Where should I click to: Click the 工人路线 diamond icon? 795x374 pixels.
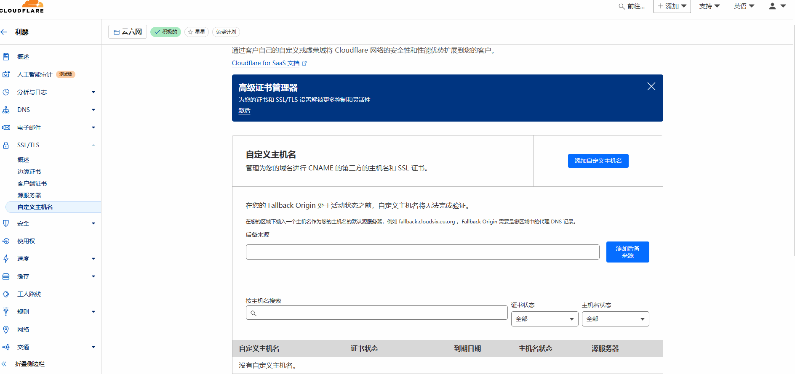(6, 294)
